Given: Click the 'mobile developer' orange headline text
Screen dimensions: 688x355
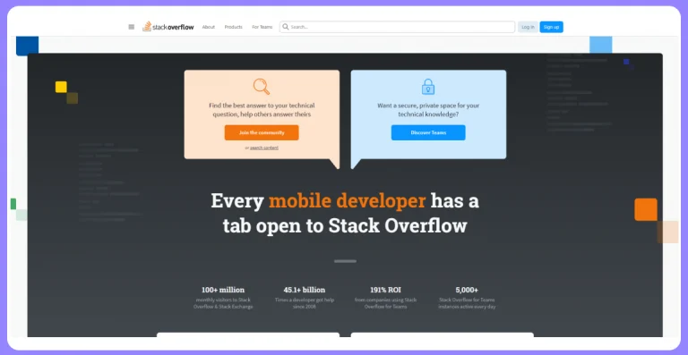Looking at the screenshot, I should pos(347,201).
